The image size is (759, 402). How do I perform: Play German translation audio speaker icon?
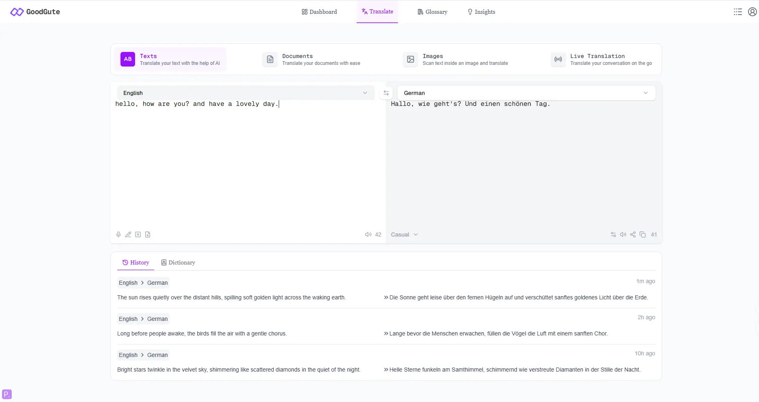click(623, 234)
